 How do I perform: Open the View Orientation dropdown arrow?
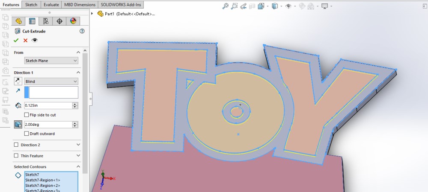[x=267, y=6]
